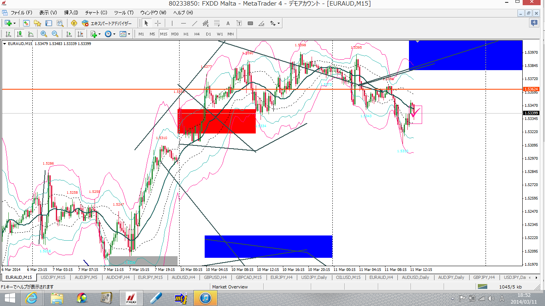This screenshot has height=306, width=545.
Task: Toggle line chart display mode
Action: click(30, 34)
